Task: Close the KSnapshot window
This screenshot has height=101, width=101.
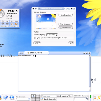Action: [x=74, y=9]
